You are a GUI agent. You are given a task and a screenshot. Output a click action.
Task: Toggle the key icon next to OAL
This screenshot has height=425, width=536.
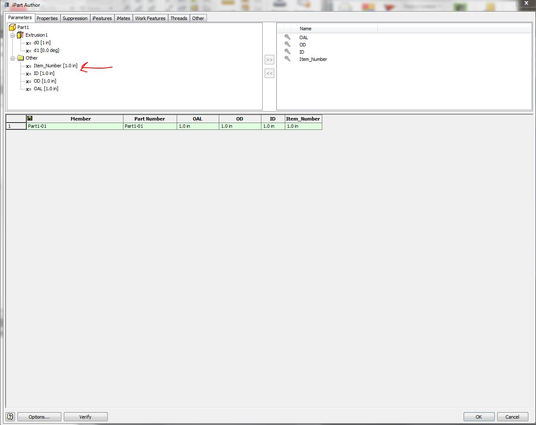(287, 37)
